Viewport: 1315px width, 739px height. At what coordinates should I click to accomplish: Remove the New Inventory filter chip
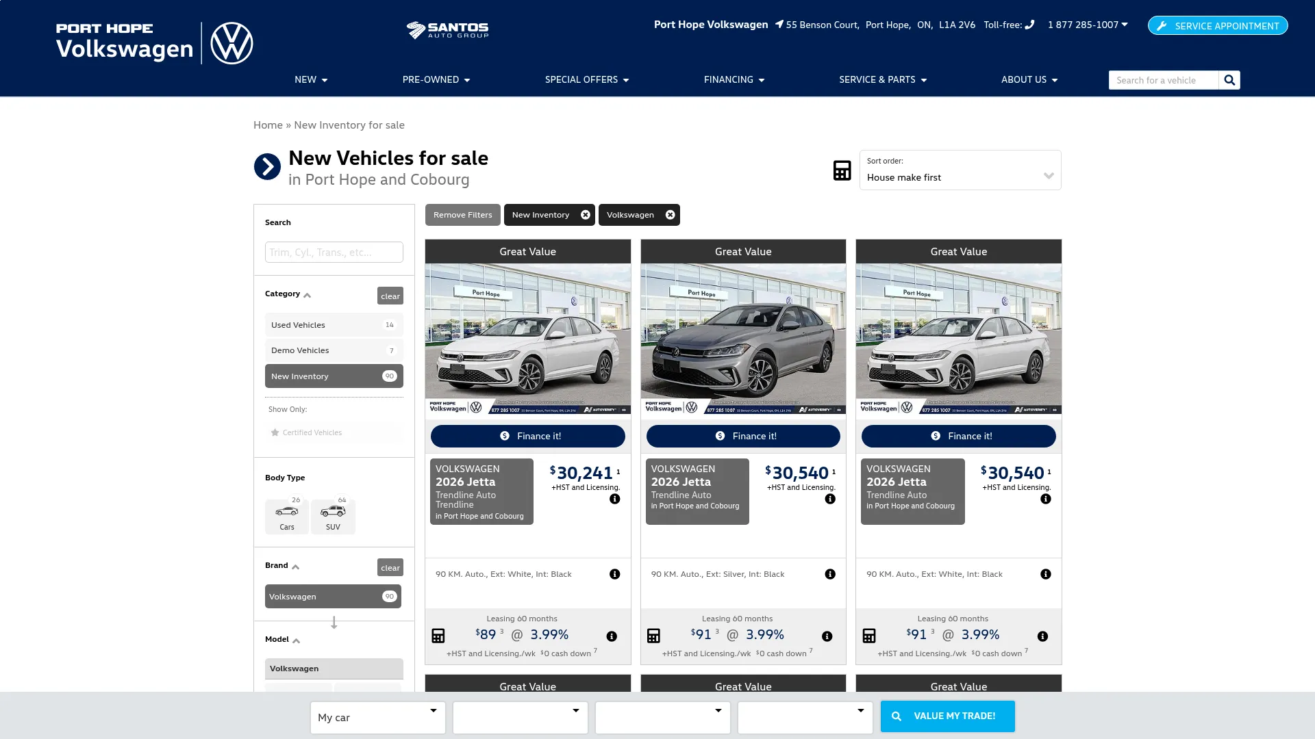coord(586,215)
